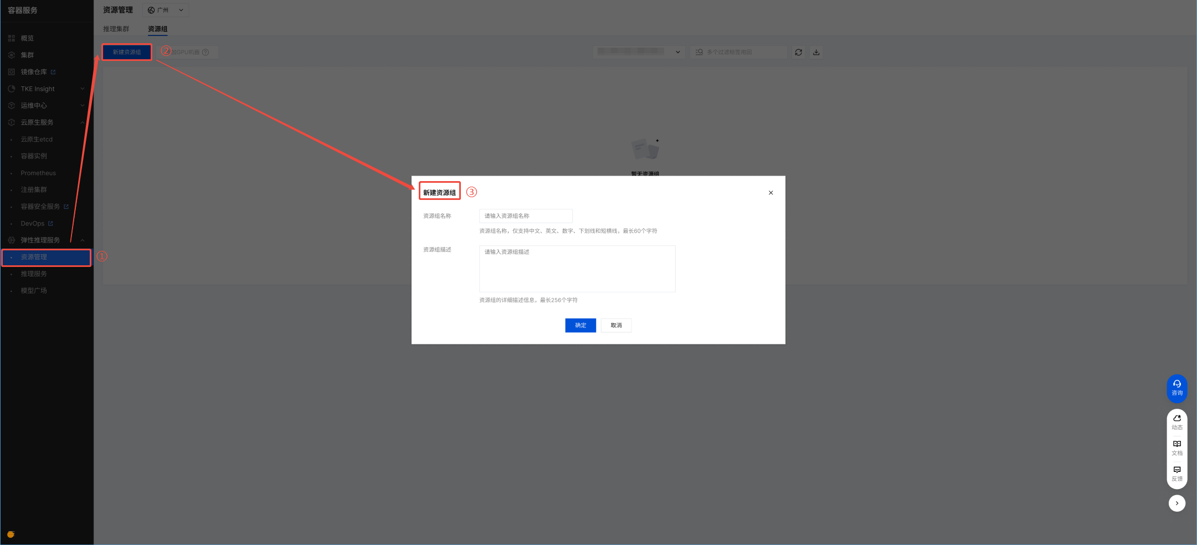This screenshot has height=545, width=1197.
Task: Click the help icon beside GPU机器
Action: [206, 52]
